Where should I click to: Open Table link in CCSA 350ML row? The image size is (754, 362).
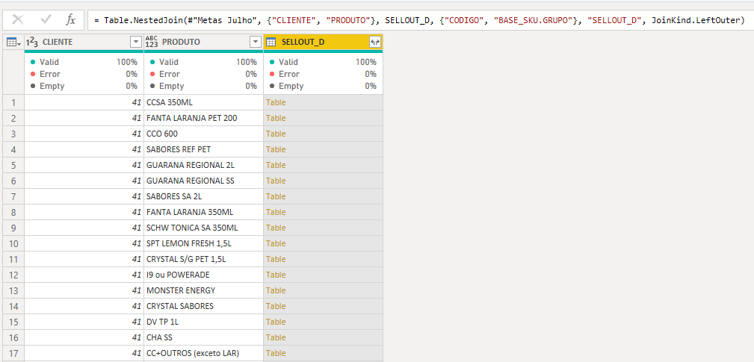276,102
